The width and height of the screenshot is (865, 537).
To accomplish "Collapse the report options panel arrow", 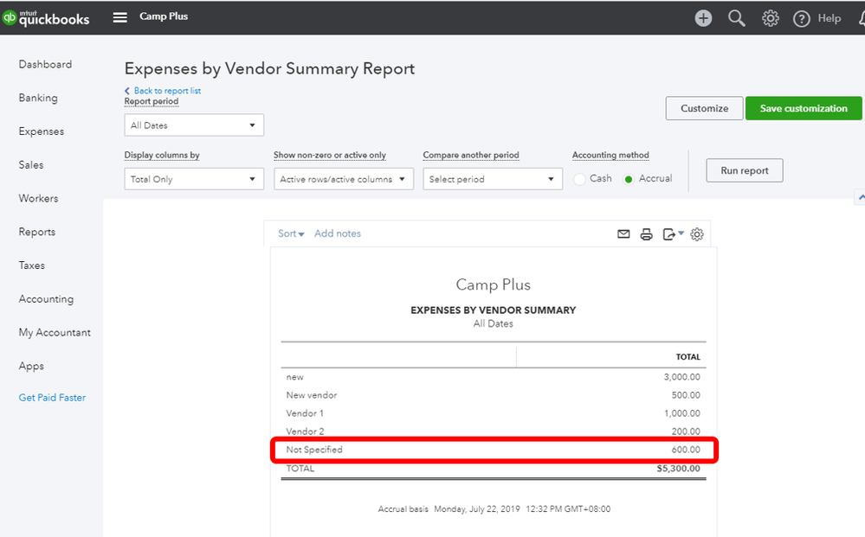I will click(861, 196).
